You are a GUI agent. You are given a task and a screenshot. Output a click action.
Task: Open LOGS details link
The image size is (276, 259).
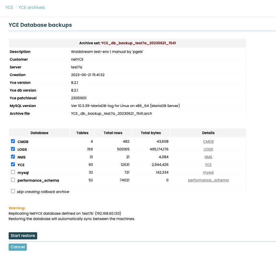tap(208, 149)
